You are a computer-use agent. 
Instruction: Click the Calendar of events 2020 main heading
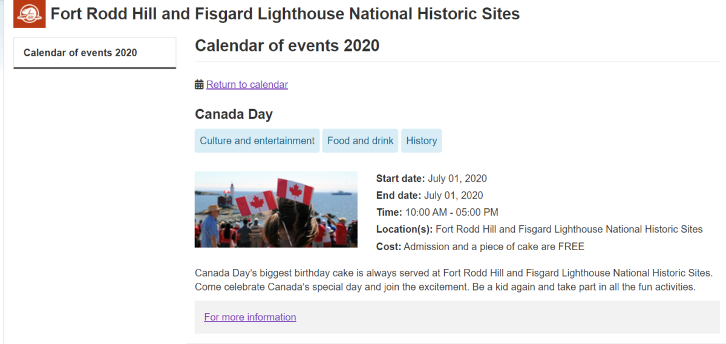pyautogui.click(x=287, y=45)
